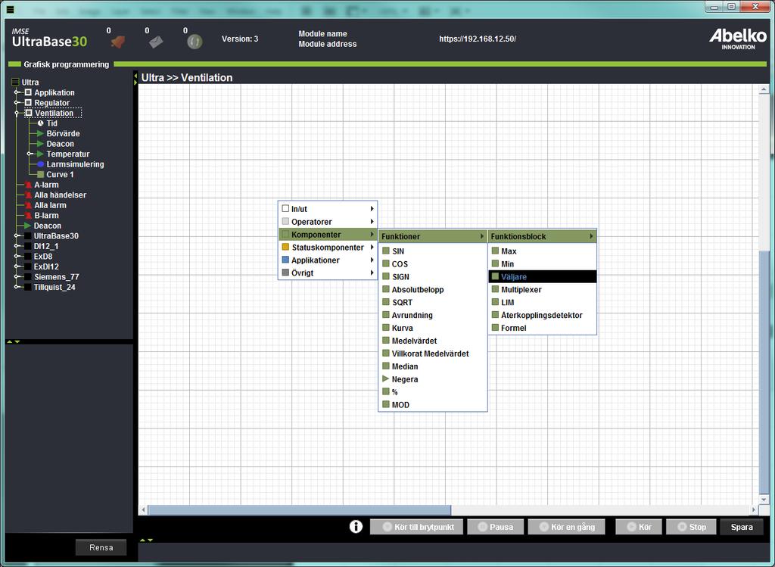Click green arrow icon beside Börvärde
This screenshot has height=567, width=775.
pos(40,133)
